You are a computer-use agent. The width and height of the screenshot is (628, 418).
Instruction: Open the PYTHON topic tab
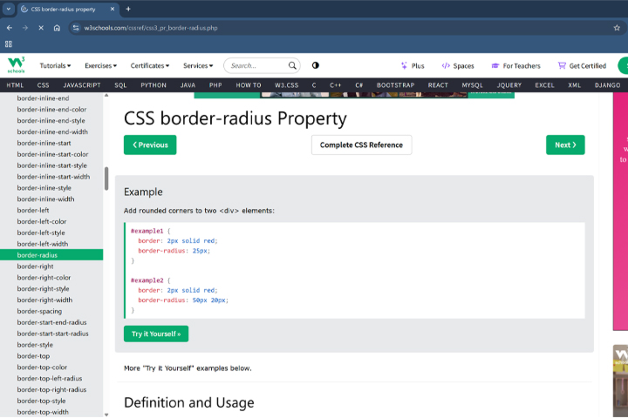[154, 85]
